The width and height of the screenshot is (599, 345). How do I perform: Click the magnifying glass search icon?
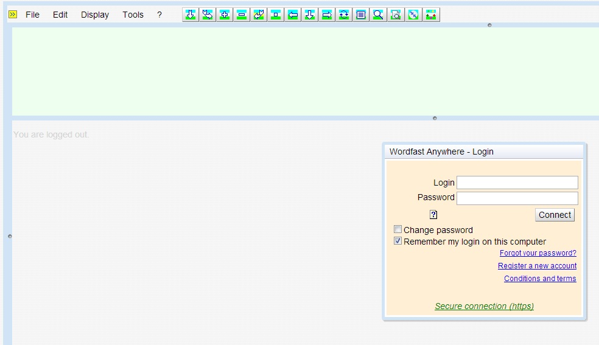(378, 15)
